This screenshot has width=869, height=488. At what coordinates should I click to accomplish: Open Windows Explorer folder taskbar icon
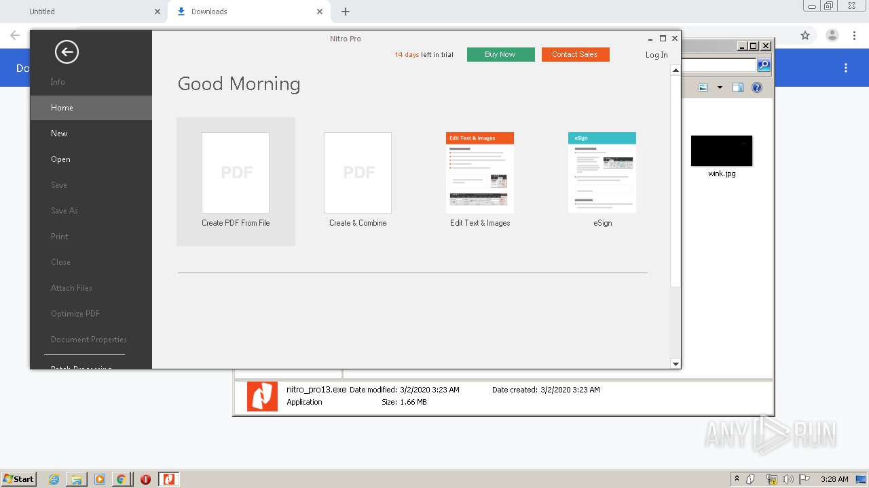click(77, 479)
